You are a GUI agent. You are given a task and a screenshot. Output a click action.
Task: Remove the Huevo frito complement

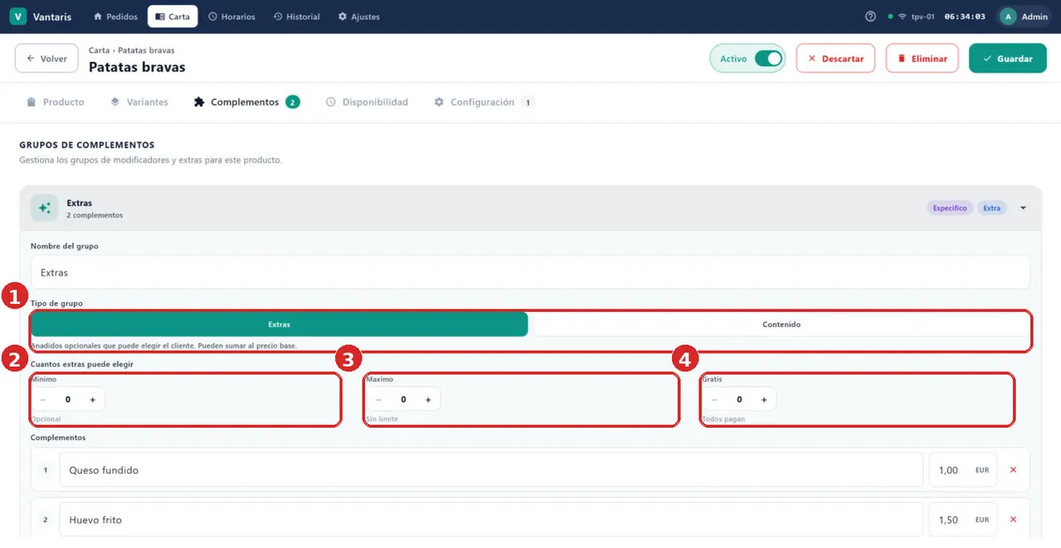1013,520
